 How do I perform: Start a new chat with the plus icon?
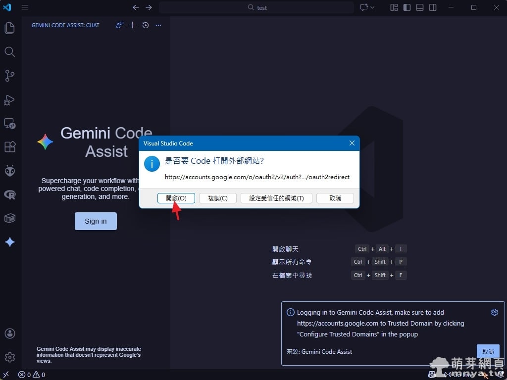coord(132,25)
